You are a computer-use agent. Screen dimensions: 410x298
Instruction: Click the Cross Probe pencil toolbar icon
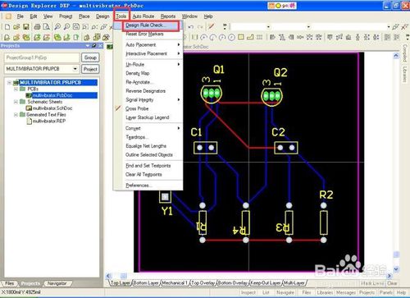(211, 26)
